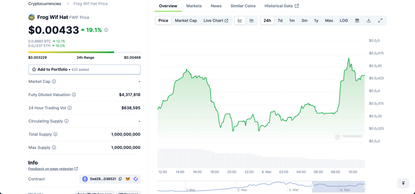The width and height of the screenshot is (415, 194).
Task: Go to the Similar Coins tab
Action: pyautogui.click(x=243, y=6)
